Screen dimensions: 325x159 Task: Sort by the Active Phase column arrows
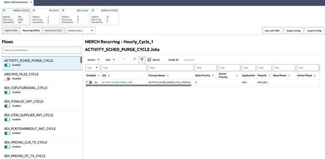pos(315,76)
